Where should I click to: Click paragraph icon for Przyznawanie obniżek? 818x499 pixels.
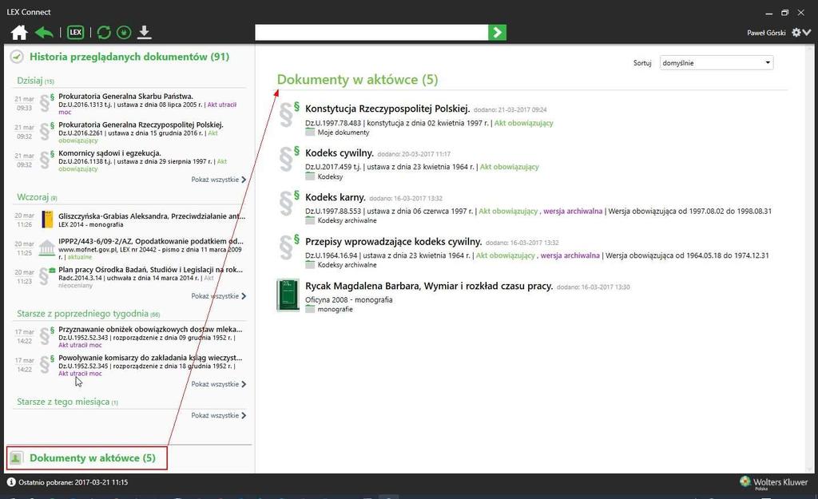[x=46, y=335]
